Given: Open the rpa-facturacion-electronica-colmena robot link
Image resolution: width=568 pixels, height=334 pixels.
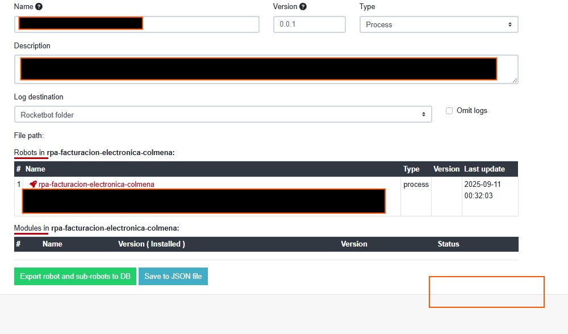Looking at the screenshot, I should pos(97,185).
